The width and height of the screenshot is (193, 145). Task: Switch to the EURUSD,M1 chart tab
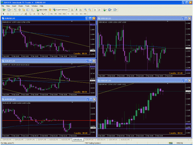point(7,139)
